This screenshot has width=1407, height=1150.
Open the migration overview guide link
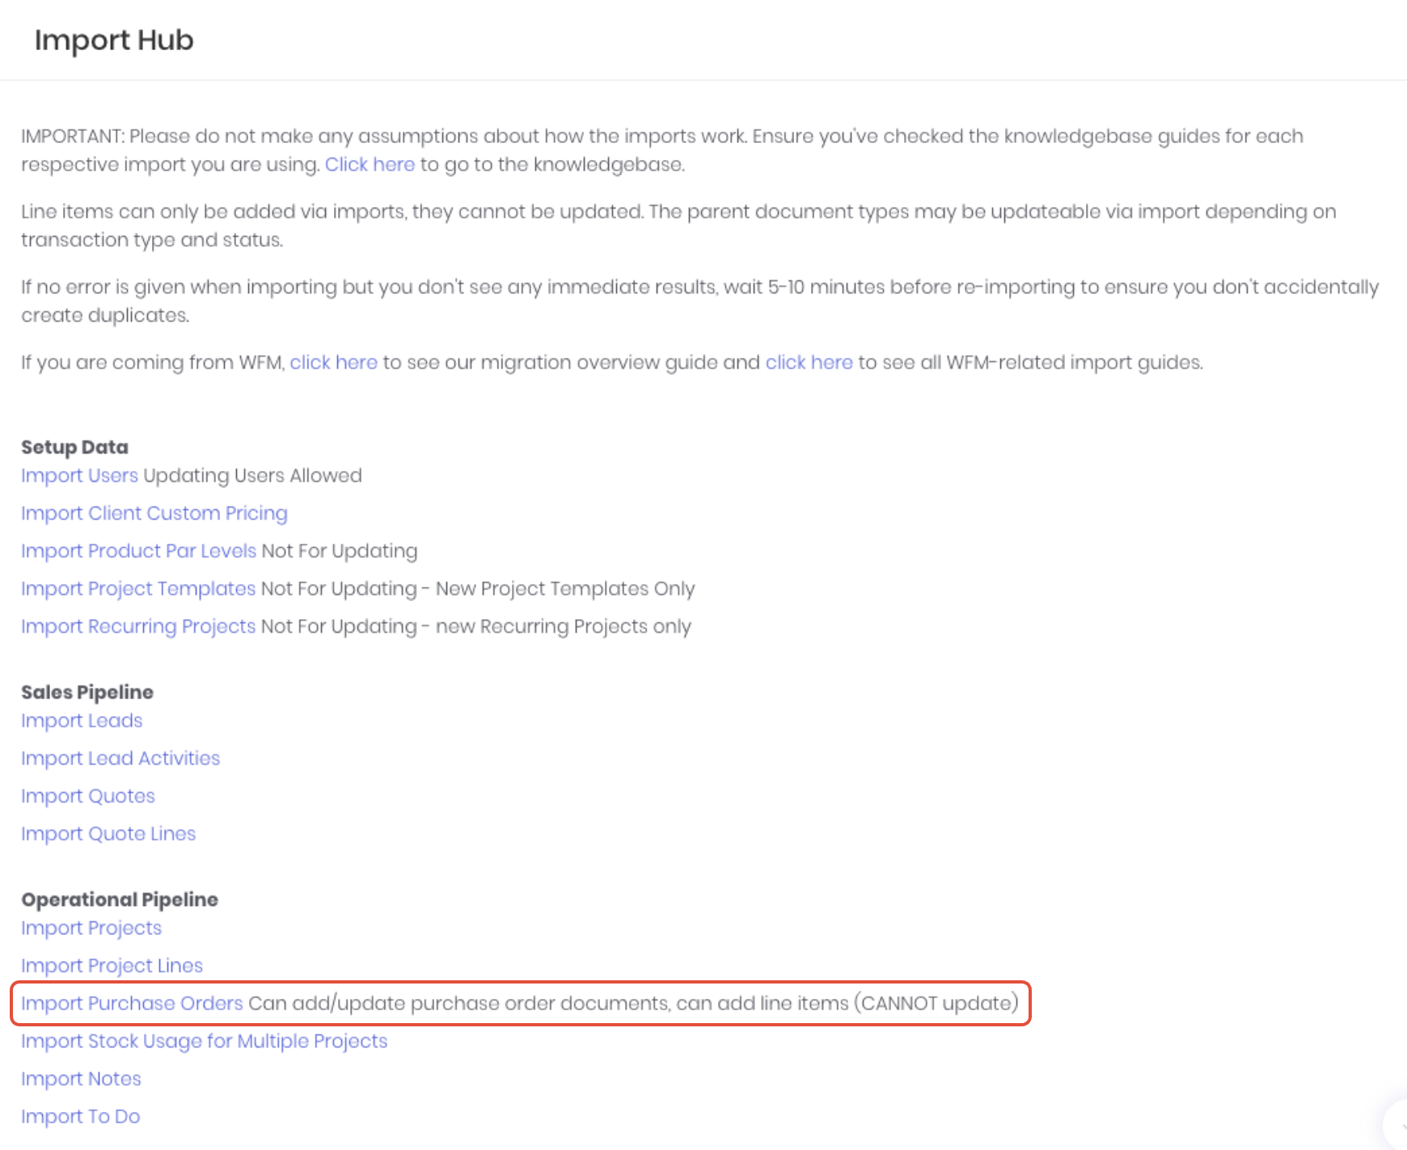tap(333, 362)
